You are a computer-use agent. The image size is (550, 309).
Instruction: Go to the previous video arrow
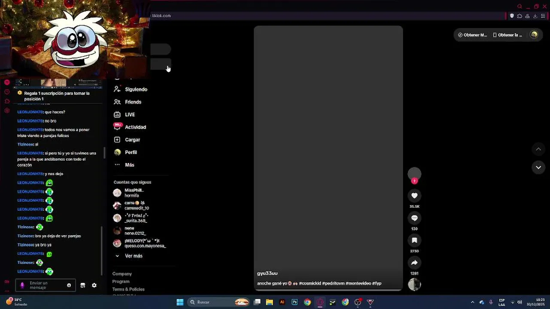click(538, 149)
